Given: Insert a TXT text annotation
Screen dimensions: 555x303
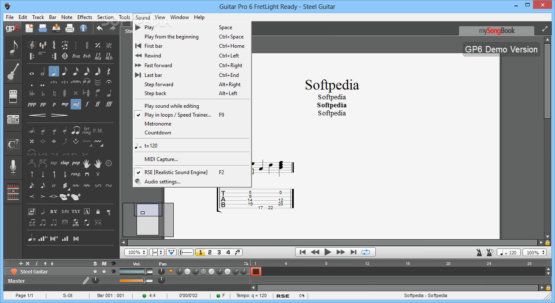Looking at the screenshot, I should (76, 211).
